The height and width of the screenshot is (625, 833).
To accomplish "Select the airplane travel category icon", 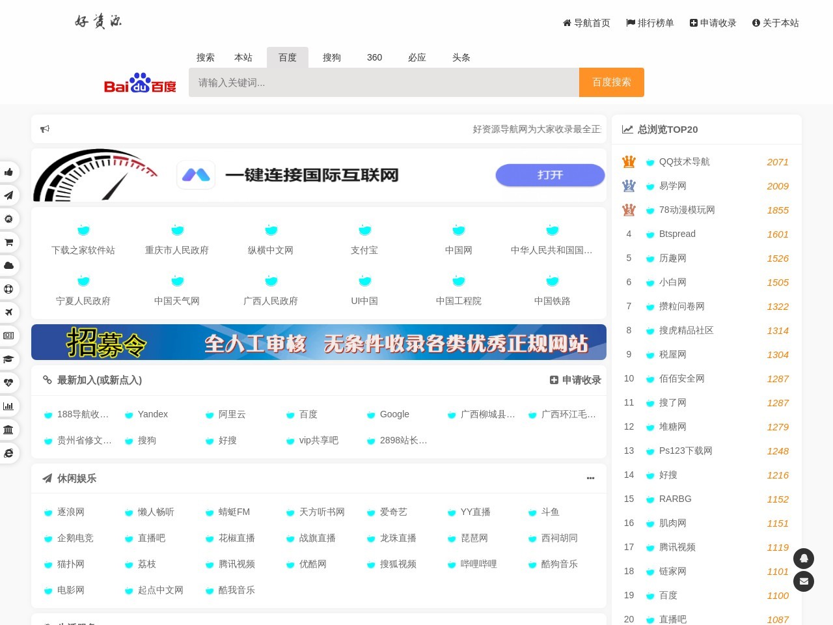I will pyautogui.click(x=9, y=312).
